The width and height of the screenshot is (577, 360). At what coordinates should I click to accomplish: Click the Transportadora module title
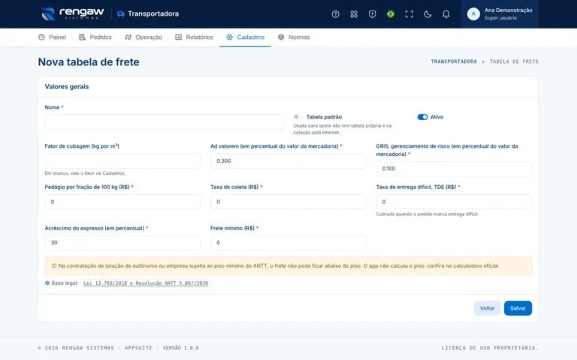coord(153,14)
